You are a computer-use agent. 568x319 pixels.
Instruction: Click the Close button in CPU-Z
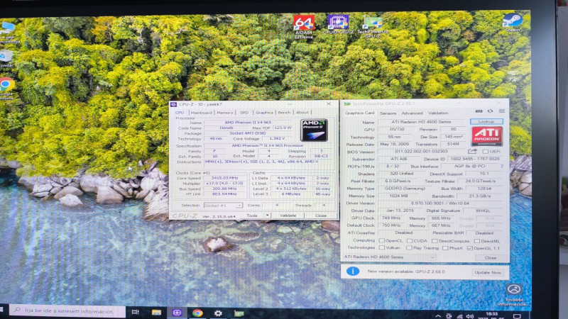click(x=321, y=216)
